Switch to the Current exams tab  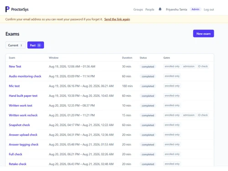pyautogui.click(x=16, y=45)
